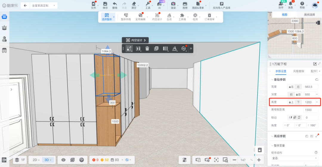Open the cabinet library sidebar icon
This screenshot has width=322, height=167.
pos(4,50)
